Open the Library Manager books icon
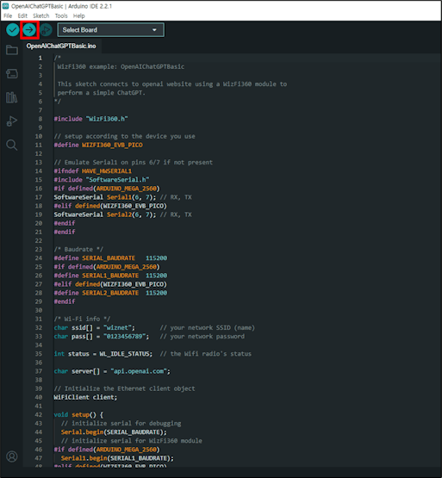Screen dimensions: 442x478 coord(12,97)
